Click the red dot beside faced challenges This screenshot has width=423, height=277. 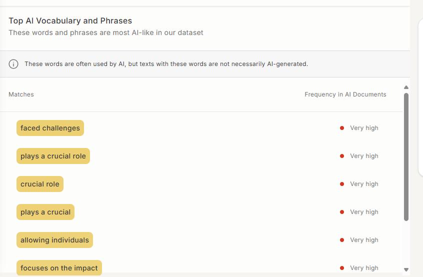click(x=342, y=128)
